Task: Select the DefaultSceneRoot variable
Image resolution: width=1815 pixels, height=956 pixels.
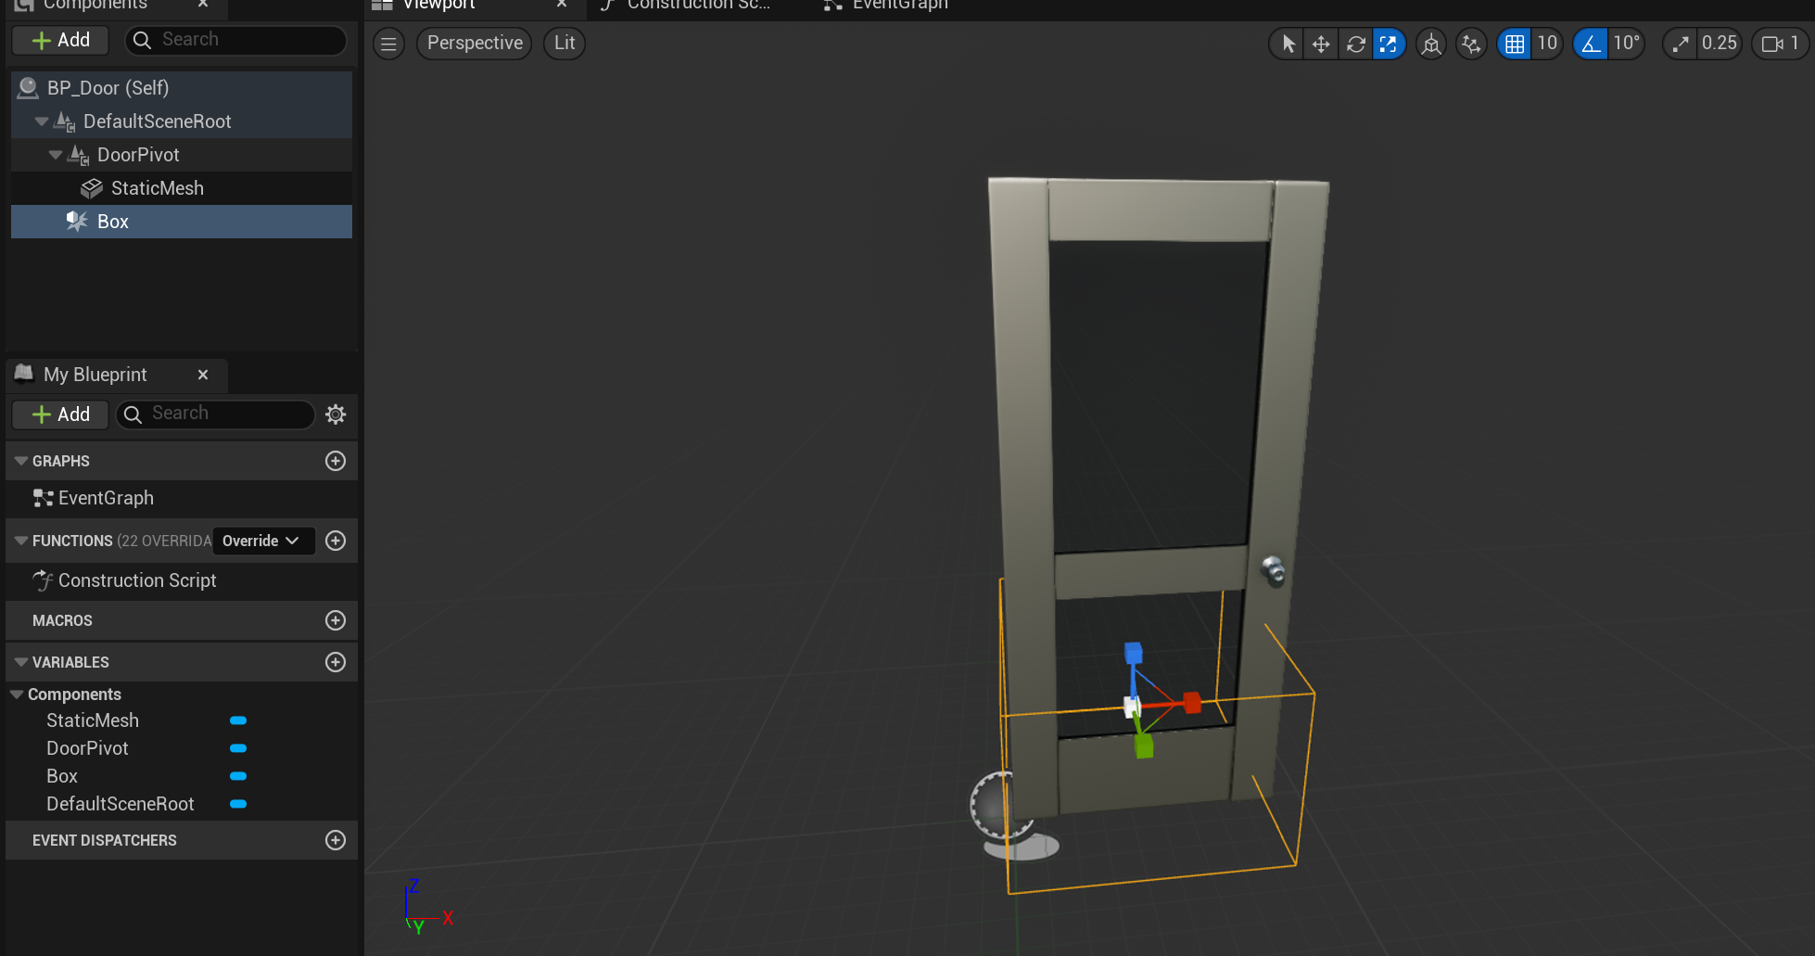Action: (121, 804)
